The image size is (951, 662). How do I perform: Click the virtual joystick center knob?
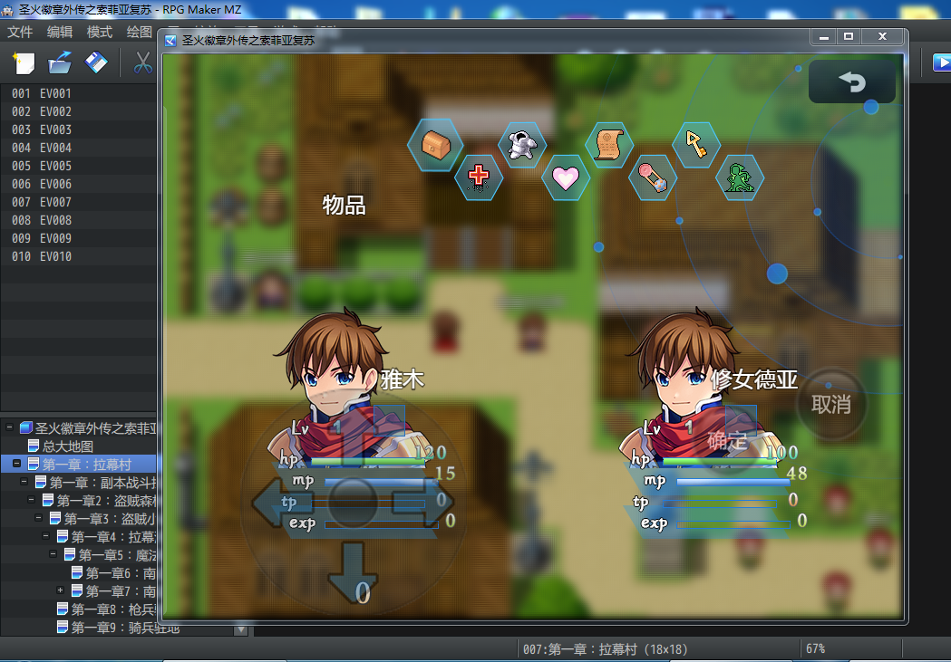click(353, 502)
